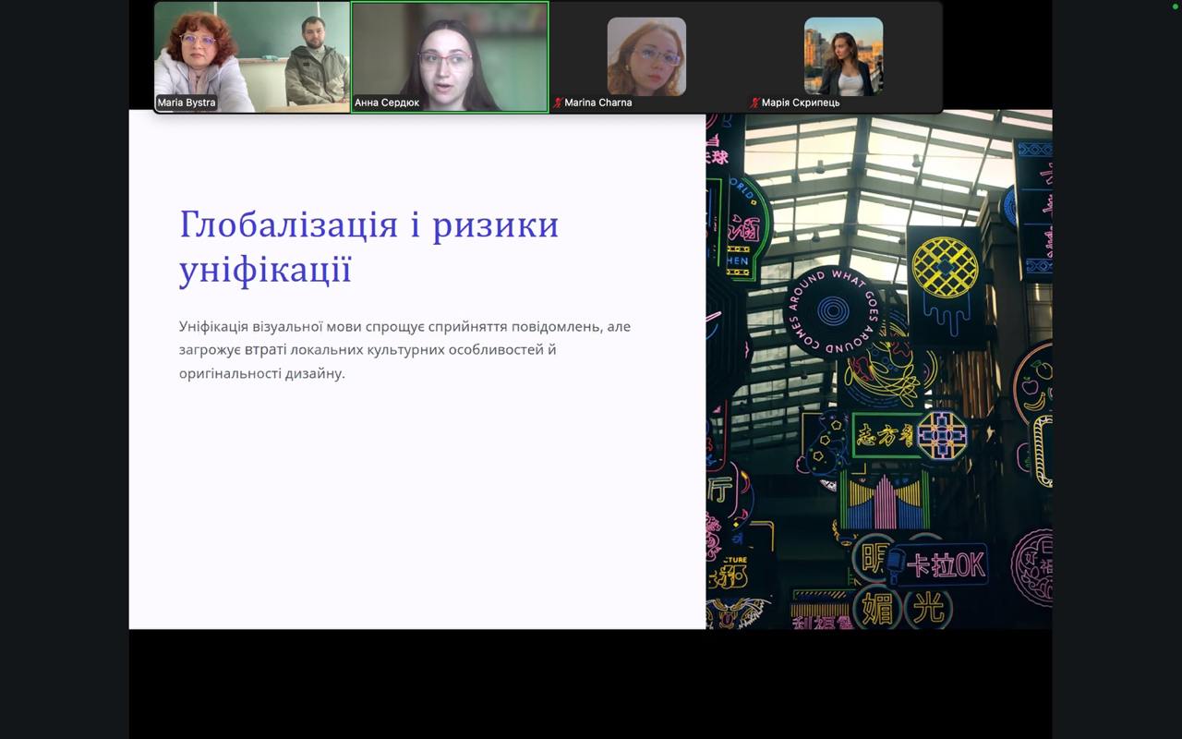The height and width of the screenshot is (739, 1182).
Task: Click Marina Charna's profile picture
Action: [646, 56]
